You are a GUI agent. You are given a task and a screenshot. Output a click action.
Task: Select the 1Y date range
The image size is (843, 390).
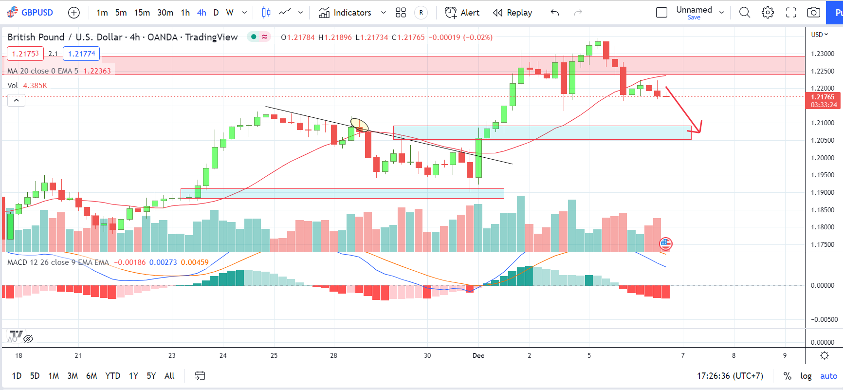coord(133,376)
